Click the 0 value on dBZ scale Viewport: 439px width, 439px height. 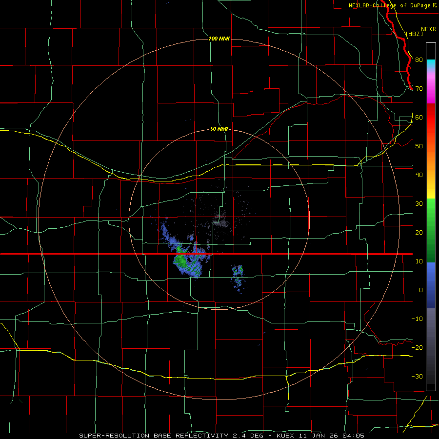(x=421, y=290)
